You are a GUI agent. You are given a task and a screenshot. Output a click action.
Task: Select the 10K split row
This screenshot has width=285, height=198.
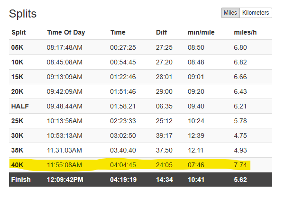point(140,62)
